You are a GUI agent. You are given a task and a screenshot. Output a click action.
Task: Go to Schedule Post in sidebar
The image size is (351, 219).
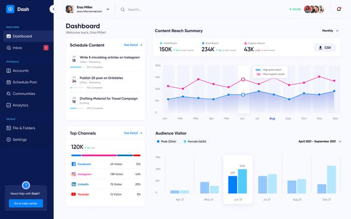point(24,82)
